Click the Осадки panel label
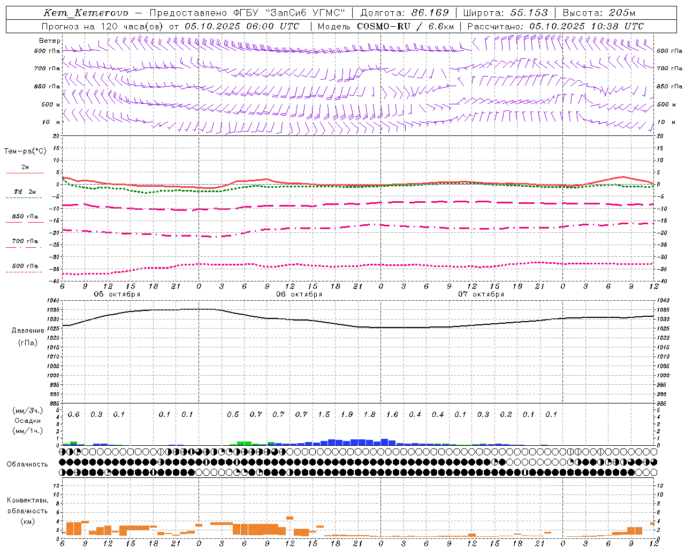This screenshot has height=548, width=685. tap(27, 421)
